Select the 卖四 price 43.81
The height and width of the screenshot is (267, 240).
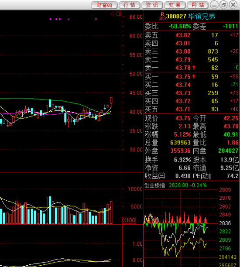(x=183, y=44)
